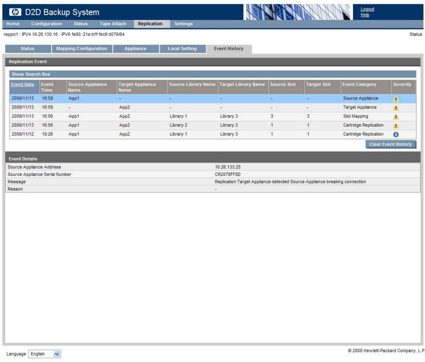Open the Language dropdown

[45, 354]
